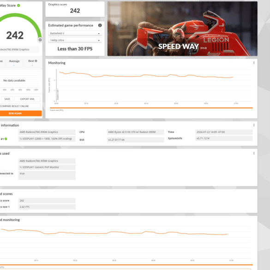This screenshot has height=270, width=270.
Task: Click the green check icon beside display #1
Action: [x=6, y=139]
